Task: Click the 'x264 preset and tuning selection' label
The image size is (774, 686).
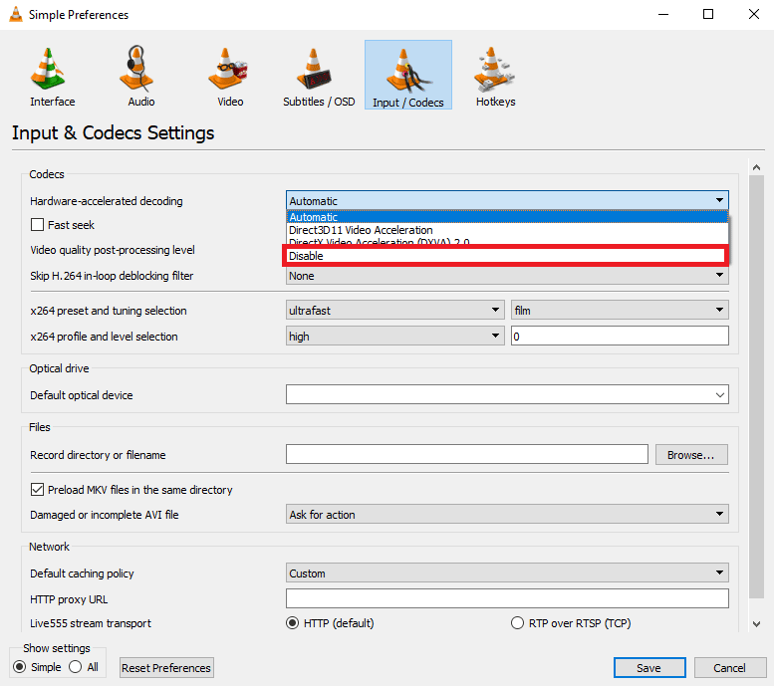Action: coord(109,311)
